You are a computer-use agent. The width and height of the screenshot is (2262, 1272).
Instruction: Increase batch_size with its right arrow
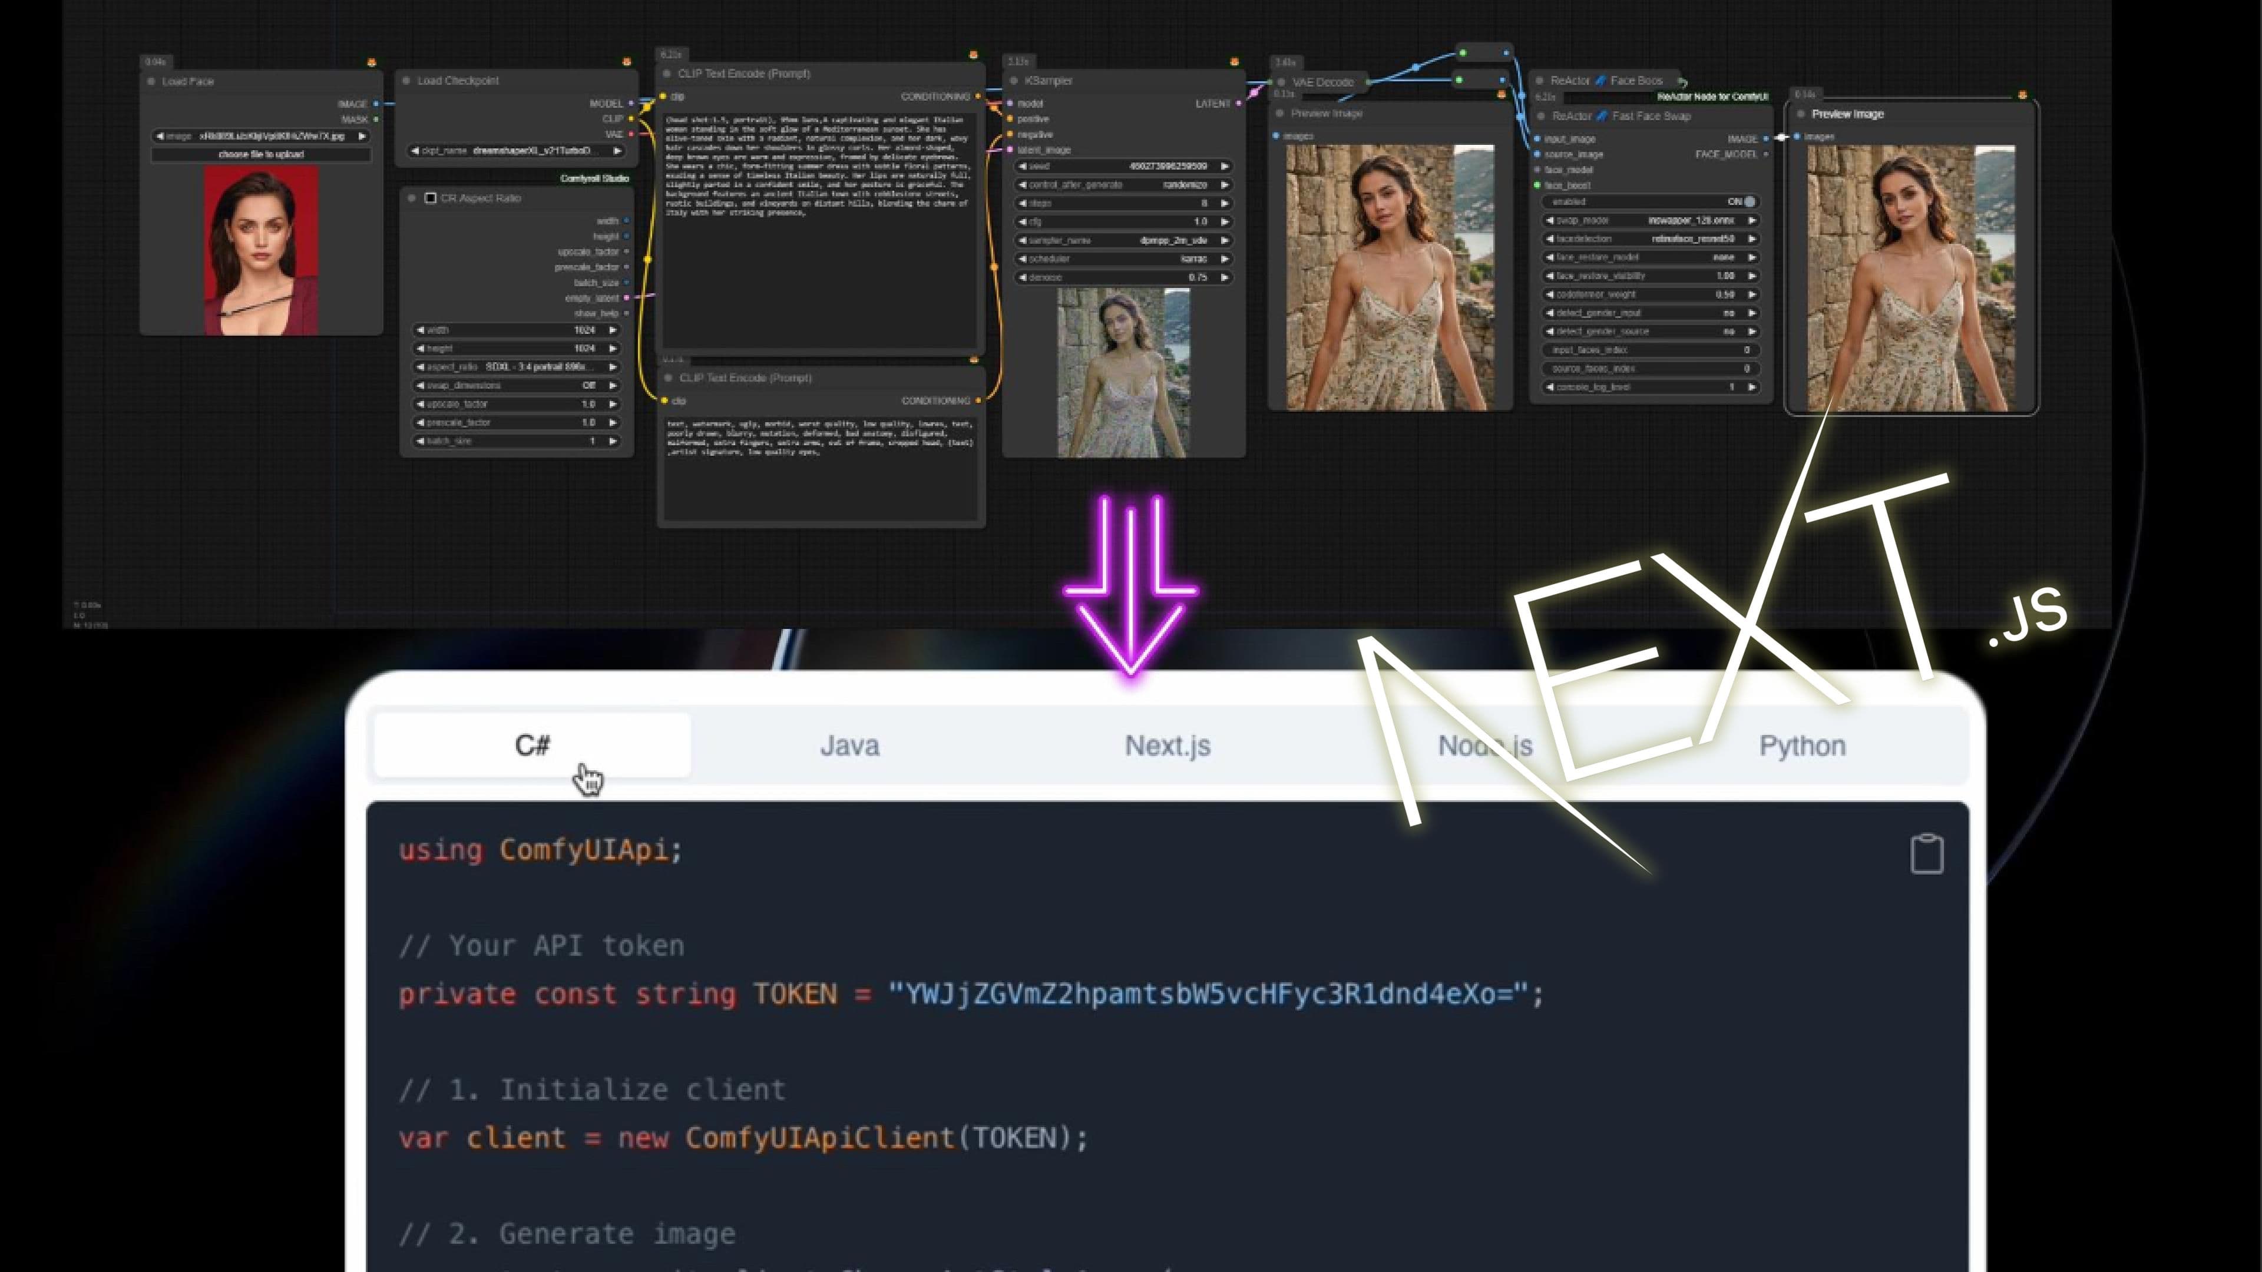pyautogui.click(x=613, y=440)
